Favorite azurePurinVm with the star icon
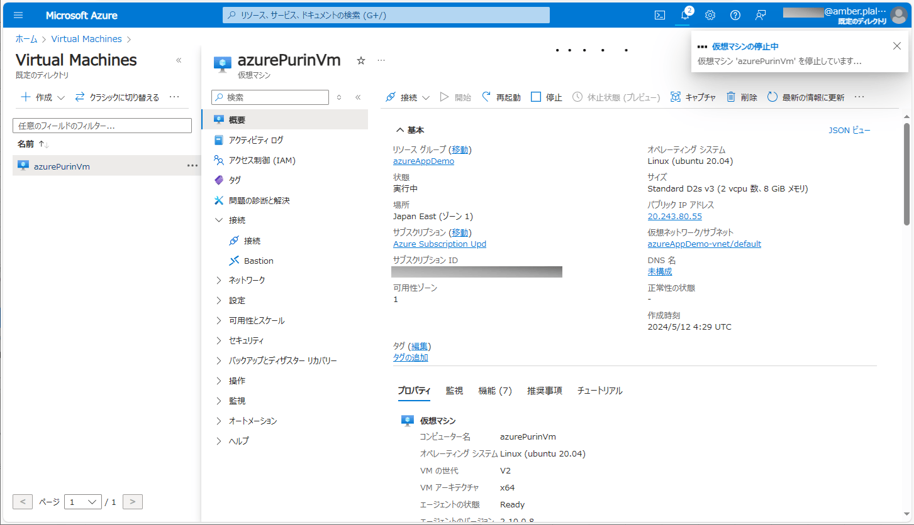This screenshot has width=914, height=525. click(x=361, y=60)
